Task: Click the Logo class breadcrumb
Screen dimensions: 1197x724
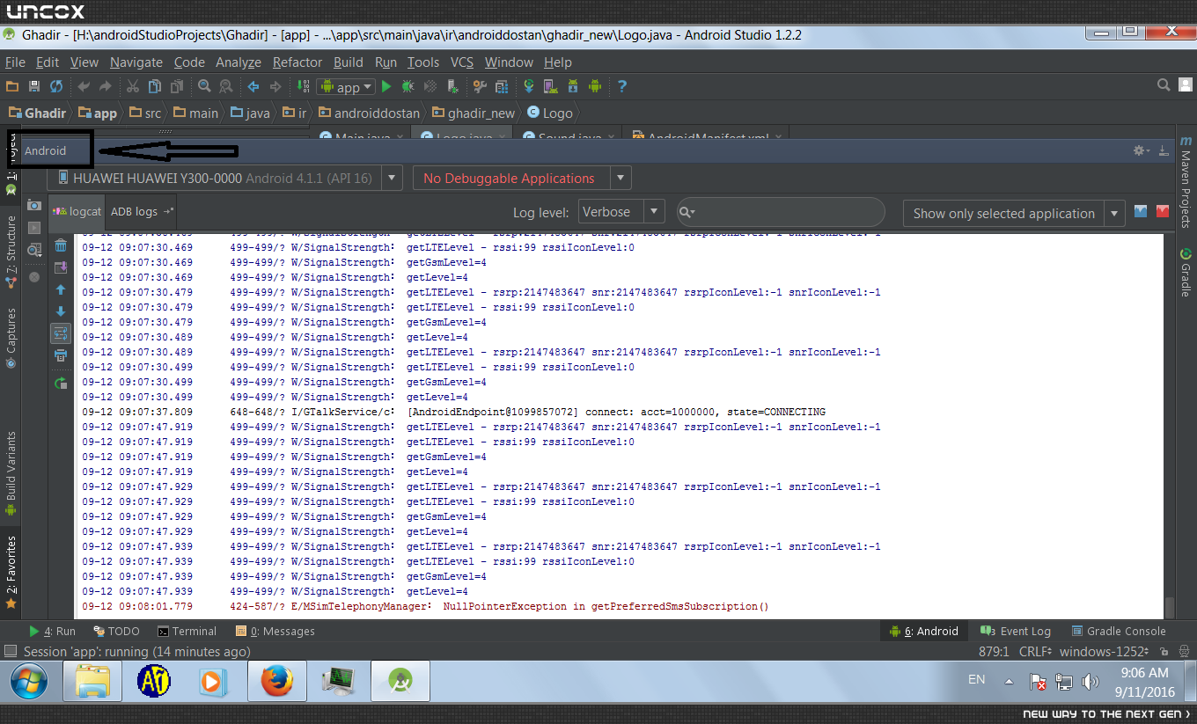Action: (x=550, y=113)
